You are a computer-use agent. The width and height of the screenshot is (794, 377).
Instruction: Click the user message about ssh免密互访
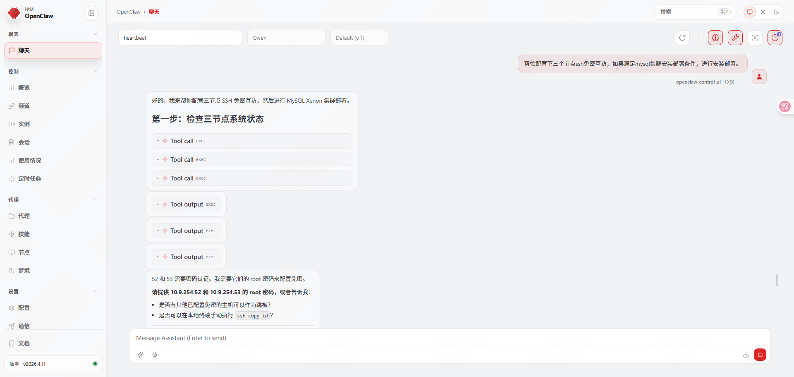(632, 64)
